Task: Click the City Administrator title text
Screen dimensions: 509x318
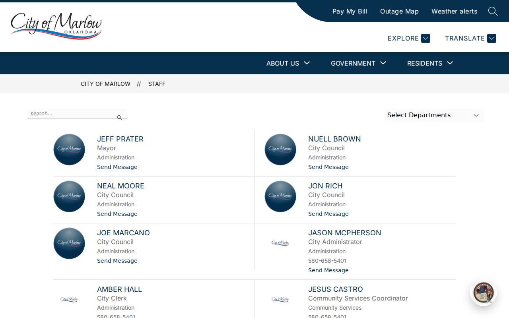Action: point(335,242)
